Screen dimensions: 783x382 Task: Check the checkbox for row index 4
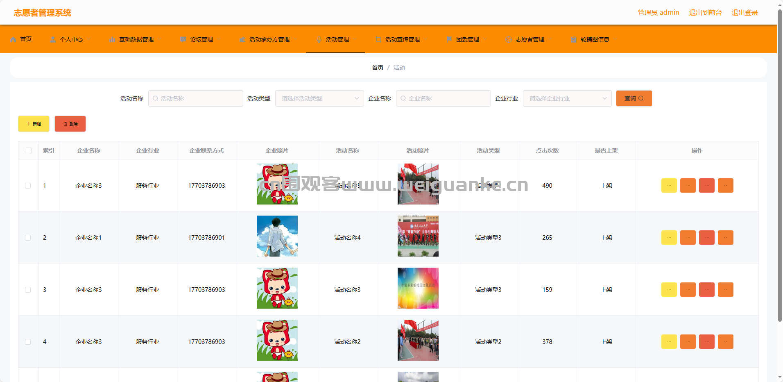click(28, 342)
